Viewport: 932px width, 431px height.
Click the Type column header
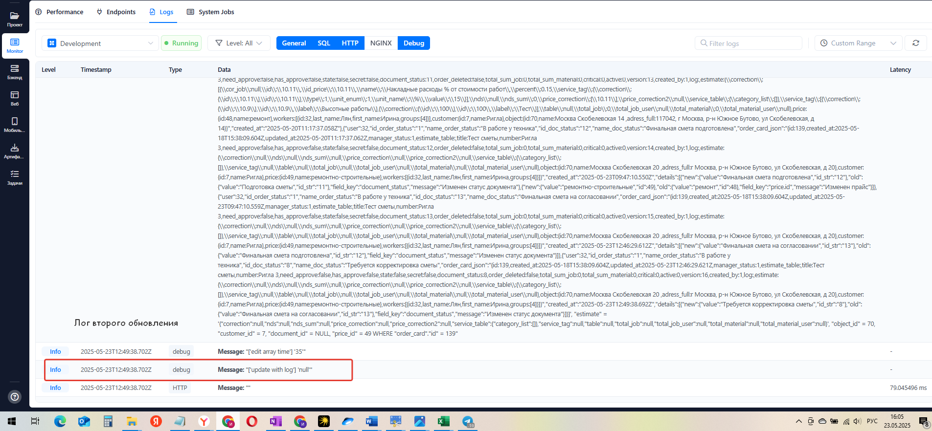click(x=175, y=69)
